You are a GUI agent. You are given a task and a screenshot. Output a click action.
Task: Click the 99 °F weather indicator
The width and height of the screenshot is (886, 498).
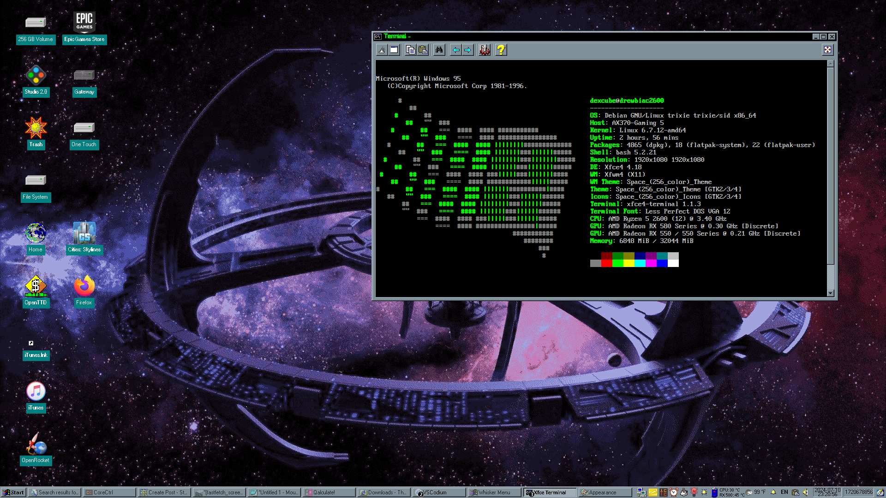coord(755,492)
